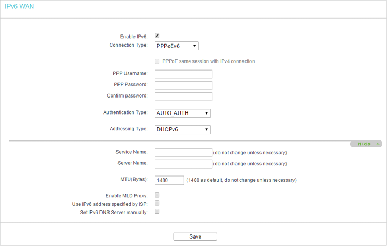Click the small arrow on Hide button
Viewport: 387px width, 246px height.
pyautogui.click(x=378, y=144)
